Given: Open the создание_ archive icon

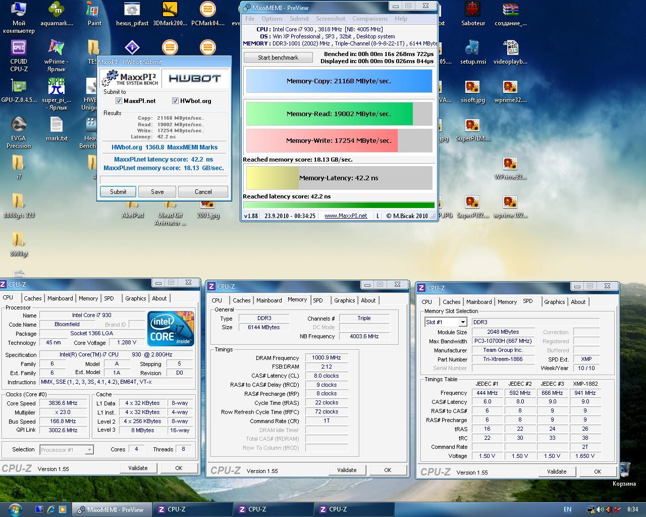Looking at the screenshot, I should [x=511, y=14].
